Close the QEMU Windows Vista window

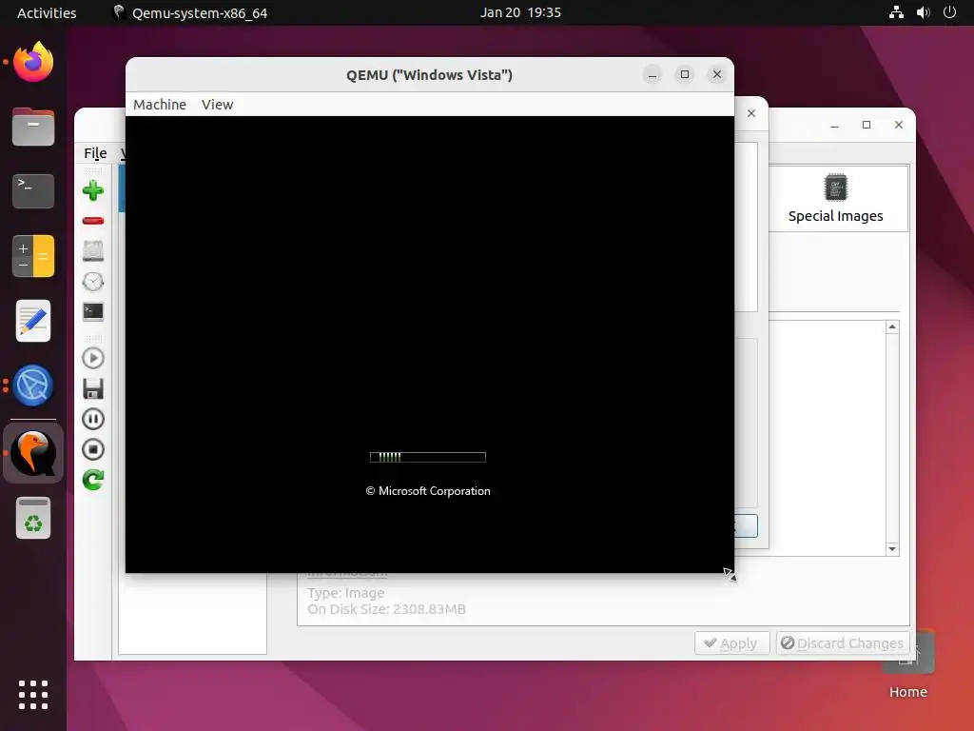click(x=717, y=74)
